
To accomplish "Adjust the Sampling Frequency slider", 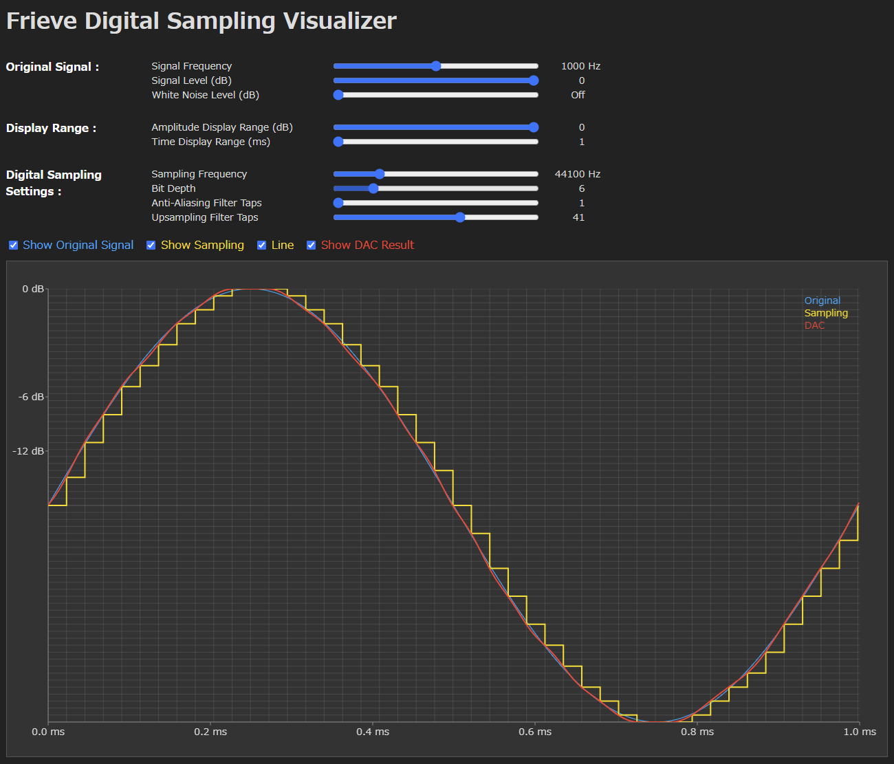I will pos(379,174).
